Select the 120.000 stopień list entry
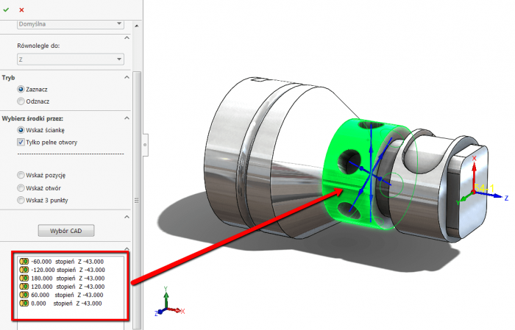Viewport: 515px width, 330px height. point(68,286)
